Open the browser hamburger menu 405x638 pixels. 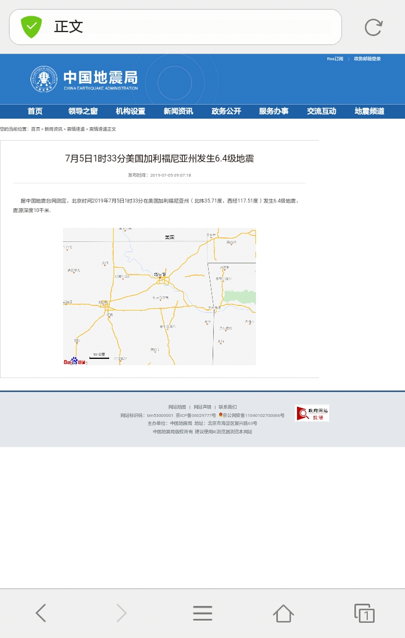202,613
